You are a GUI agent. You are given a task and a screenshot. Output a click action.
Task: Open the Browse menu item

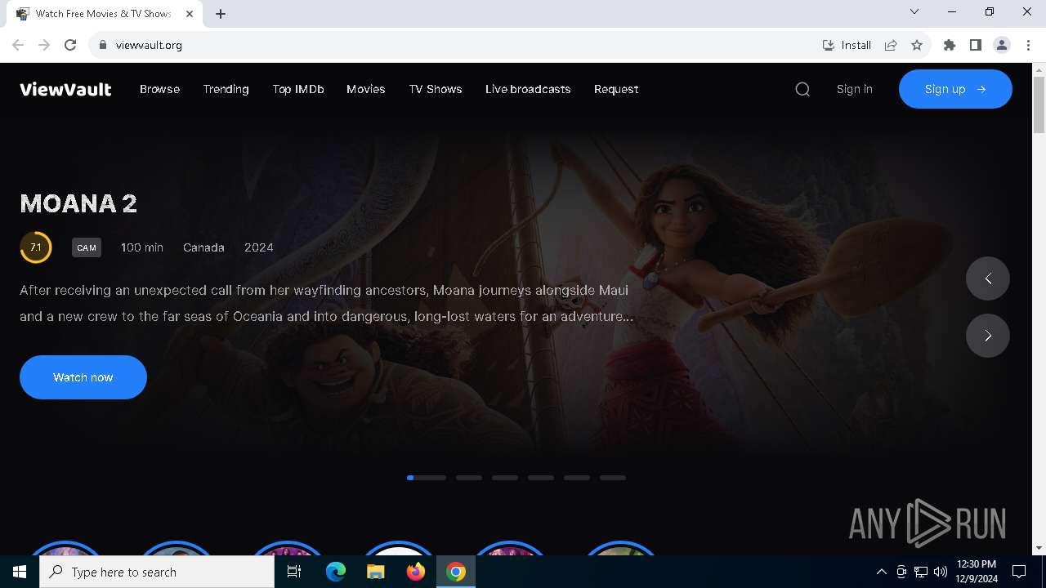[x=159, y=89]
